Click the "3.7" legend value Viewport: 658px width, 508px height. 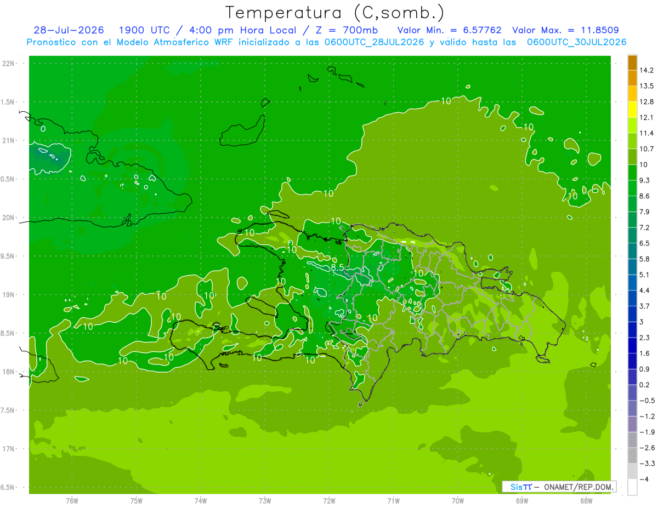(x=644, y=306)
